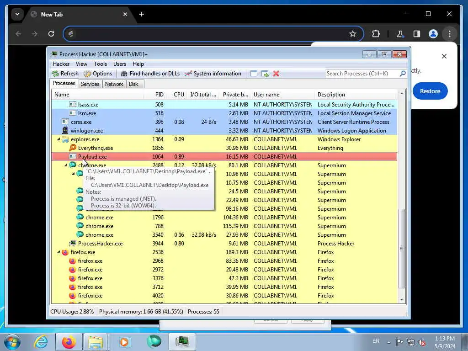Click the process list scrollbar down arrow

tap(402, 299)
